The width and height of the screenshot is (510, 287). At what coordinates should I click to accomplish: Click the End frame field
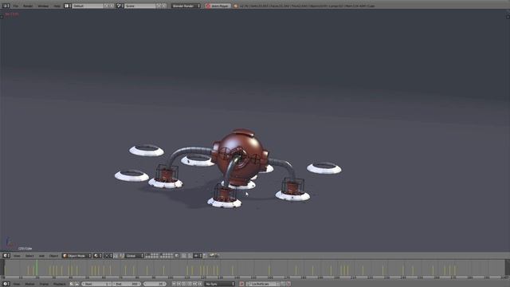(127, 284)
